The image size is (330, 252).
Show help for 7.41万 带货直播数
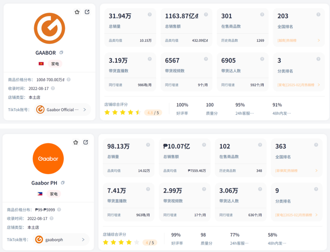pos(148,189)
